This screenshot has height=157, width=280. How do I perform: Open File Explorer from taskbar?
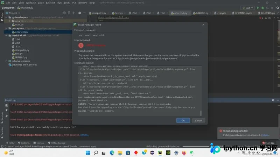[120, 153]
